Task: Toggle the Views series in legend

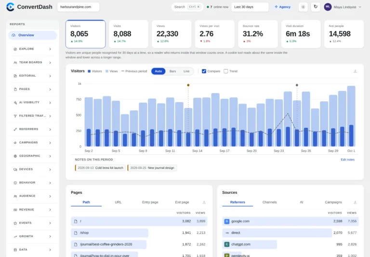Action: coord(111,71)
